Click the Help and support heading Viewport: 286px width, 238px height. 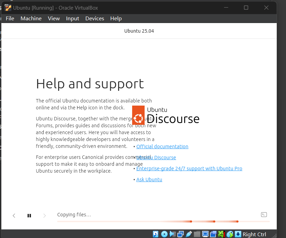pos(90,84)
